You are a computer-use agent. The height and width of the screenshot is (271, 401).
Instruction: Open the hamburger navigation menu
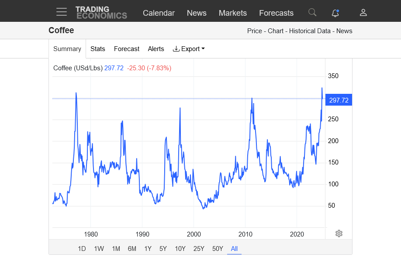click(62, 12)
